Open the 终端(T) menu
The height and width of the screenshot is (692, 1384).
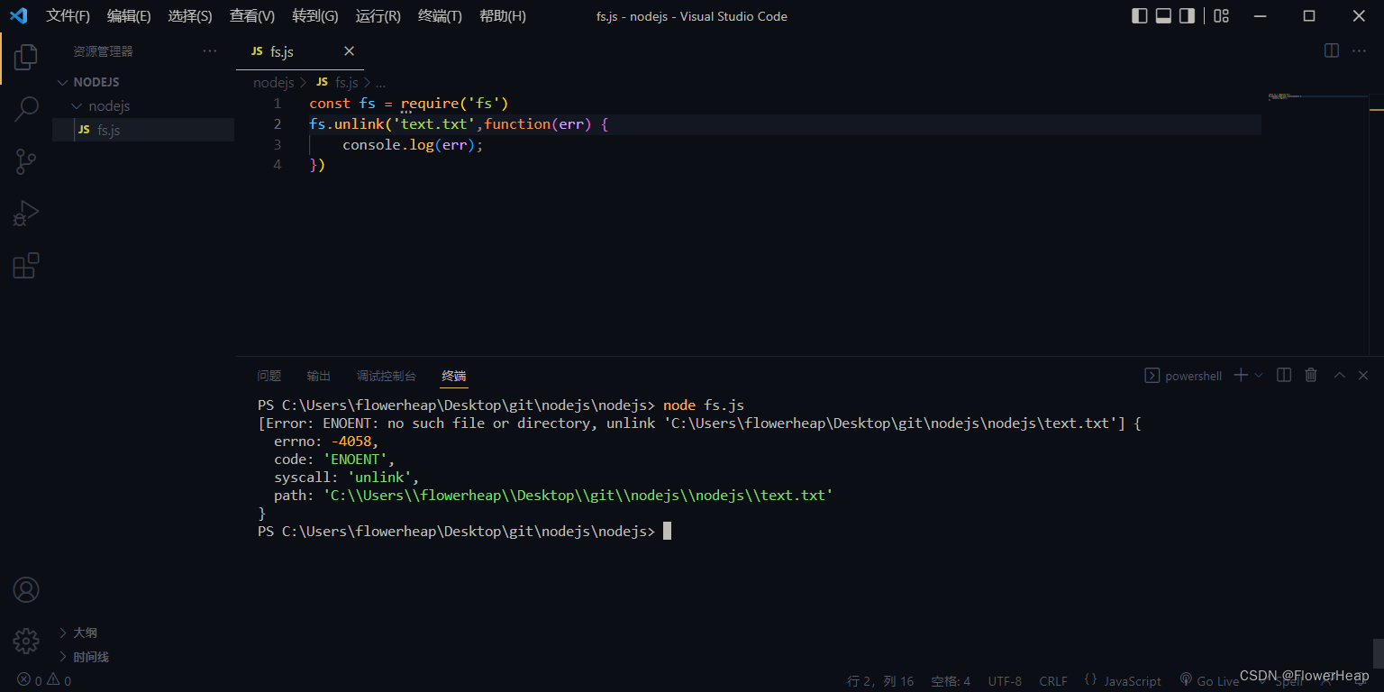point(441,16)
